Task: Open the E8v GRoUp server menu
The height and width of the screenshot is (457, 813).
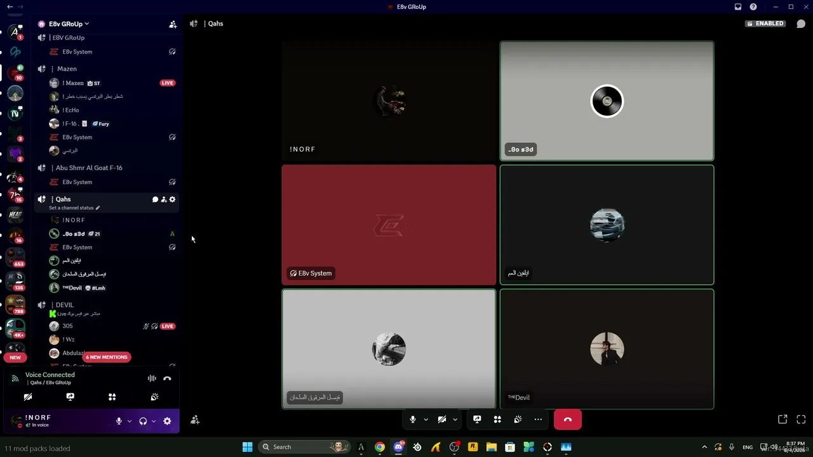Action: tap(69, 24)
